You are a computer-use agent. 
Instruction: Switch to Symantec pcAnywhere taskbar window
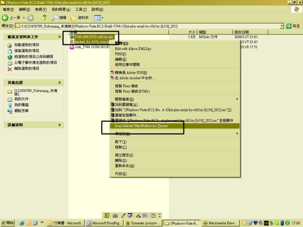143,223
